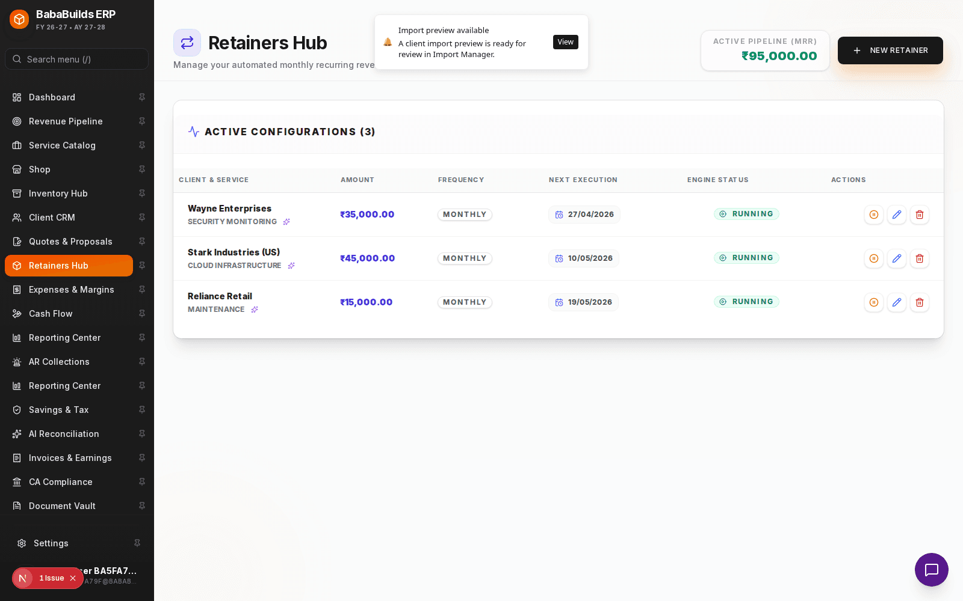Toggle the pin for Inventory Hub
Screen dimensions: 963x601
point(142,194)
